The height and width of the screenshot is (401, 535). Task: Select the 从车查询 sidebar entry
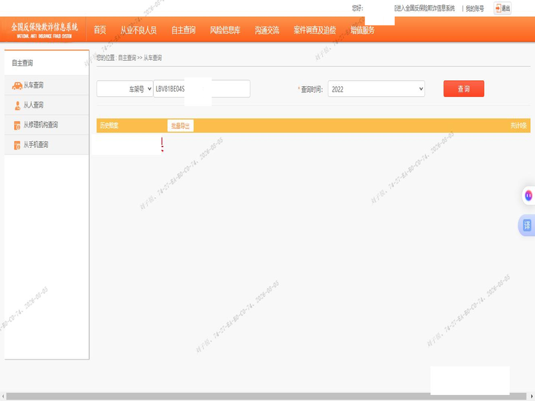click(x=47, y=86)
